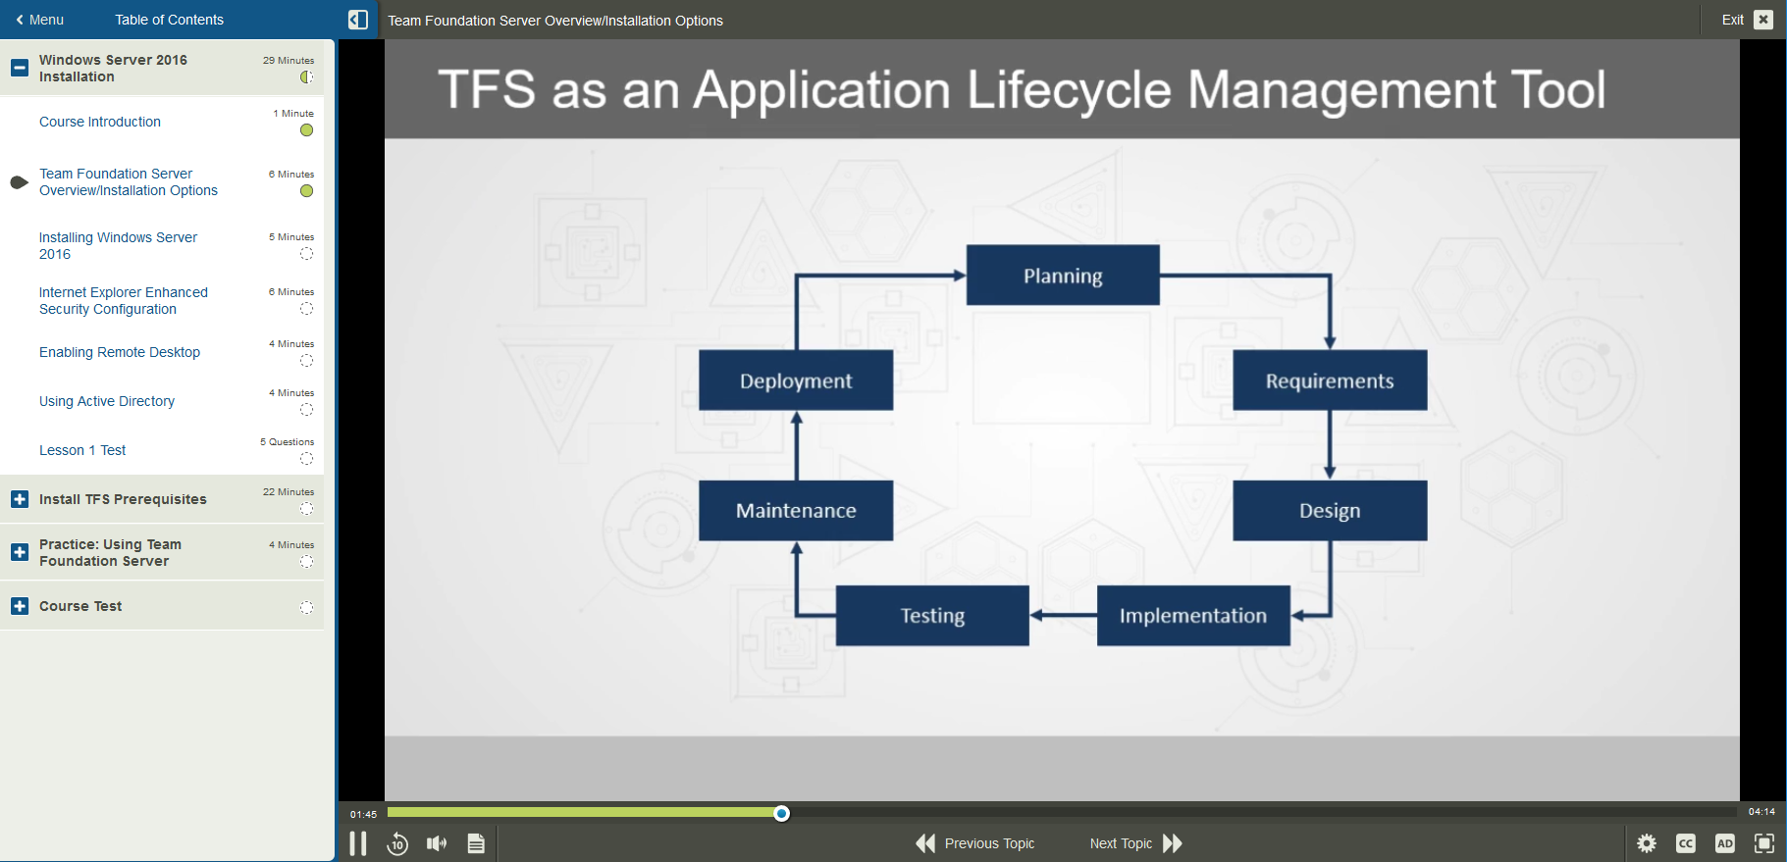This screenshot has width=1787, height=862.
Task: Expand the Course Test section
Action: click(x=20, y=606)
